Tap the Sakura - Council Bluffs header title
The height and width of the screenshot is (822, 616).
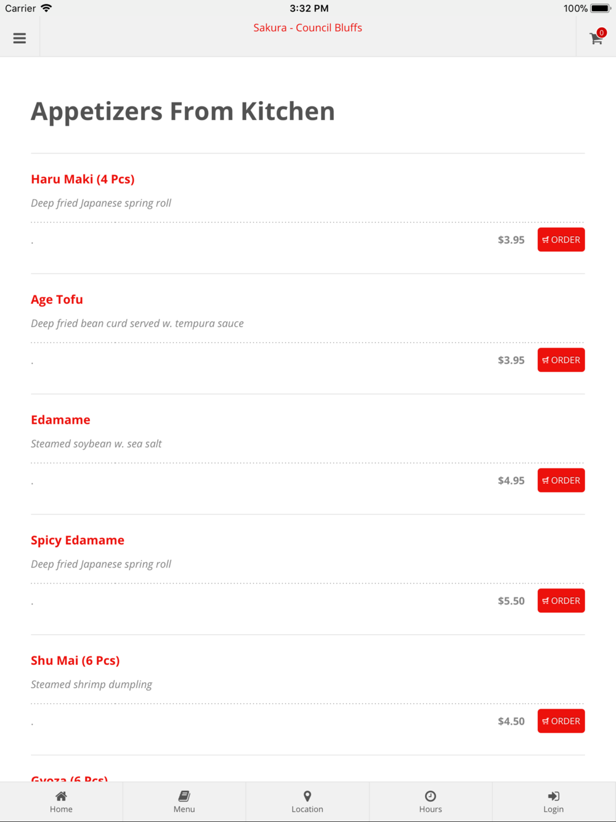307,28
